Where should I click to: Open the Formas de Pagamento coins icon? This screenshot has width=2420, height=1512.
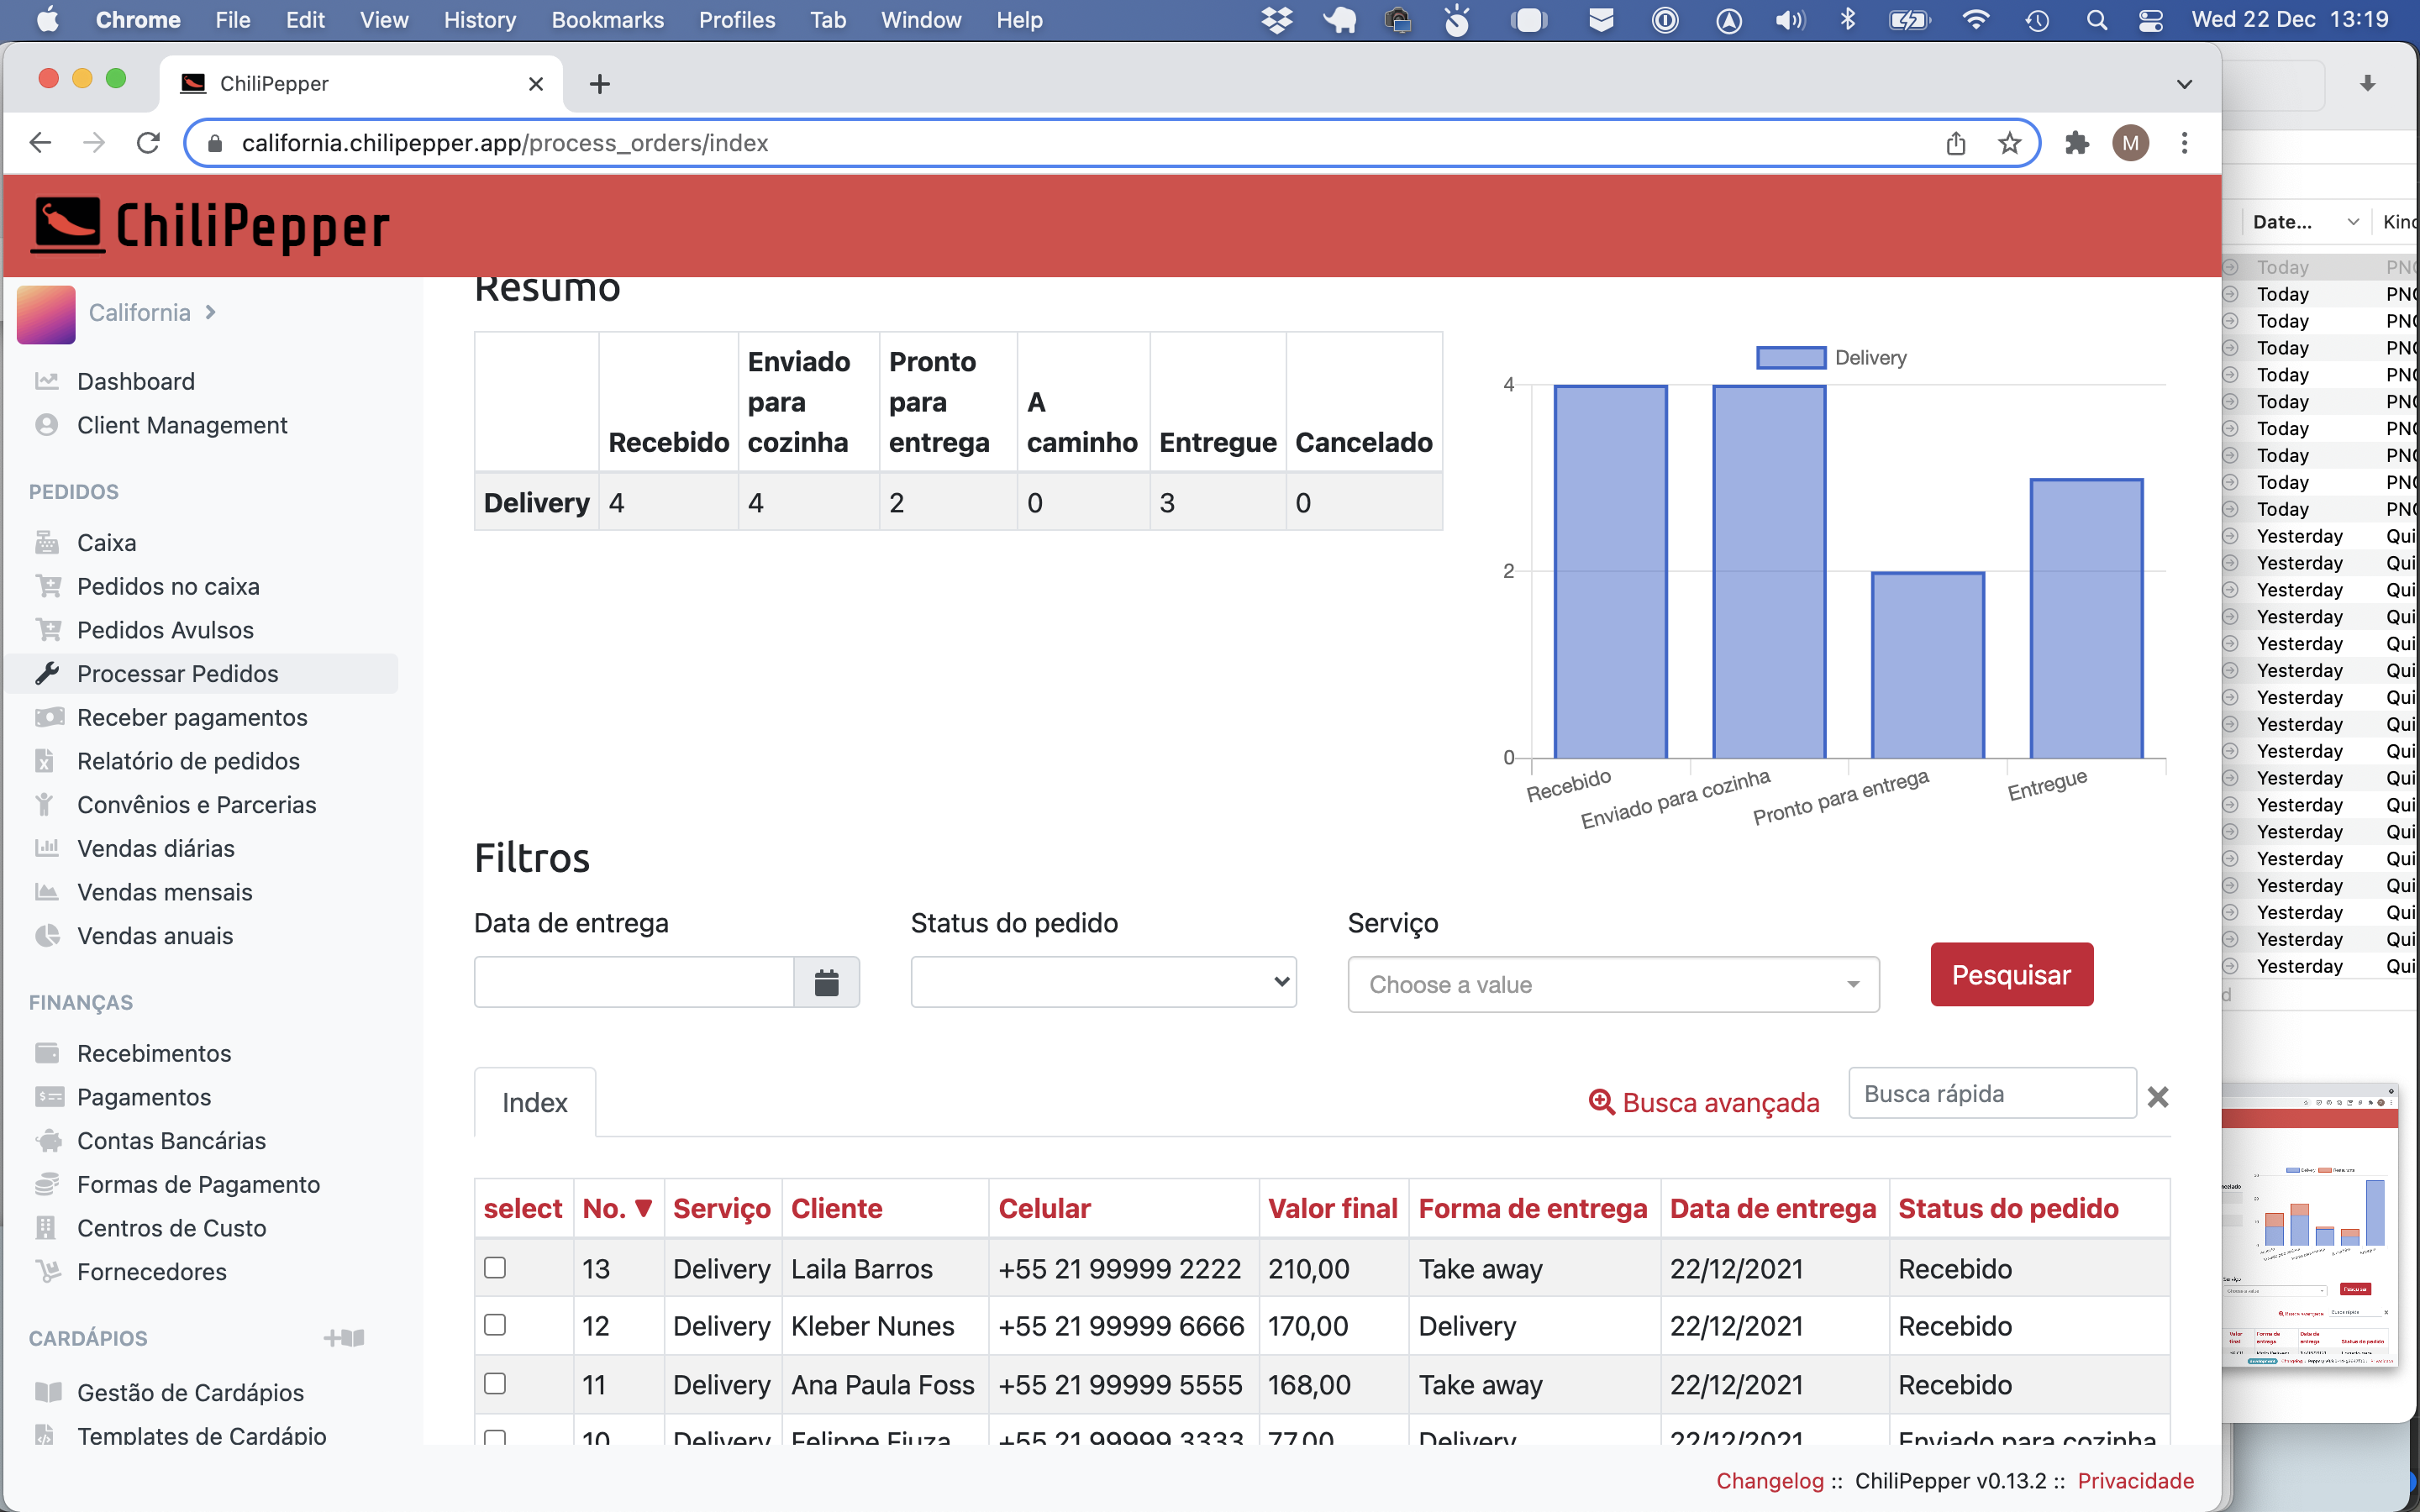click(x=47, y=1184)
